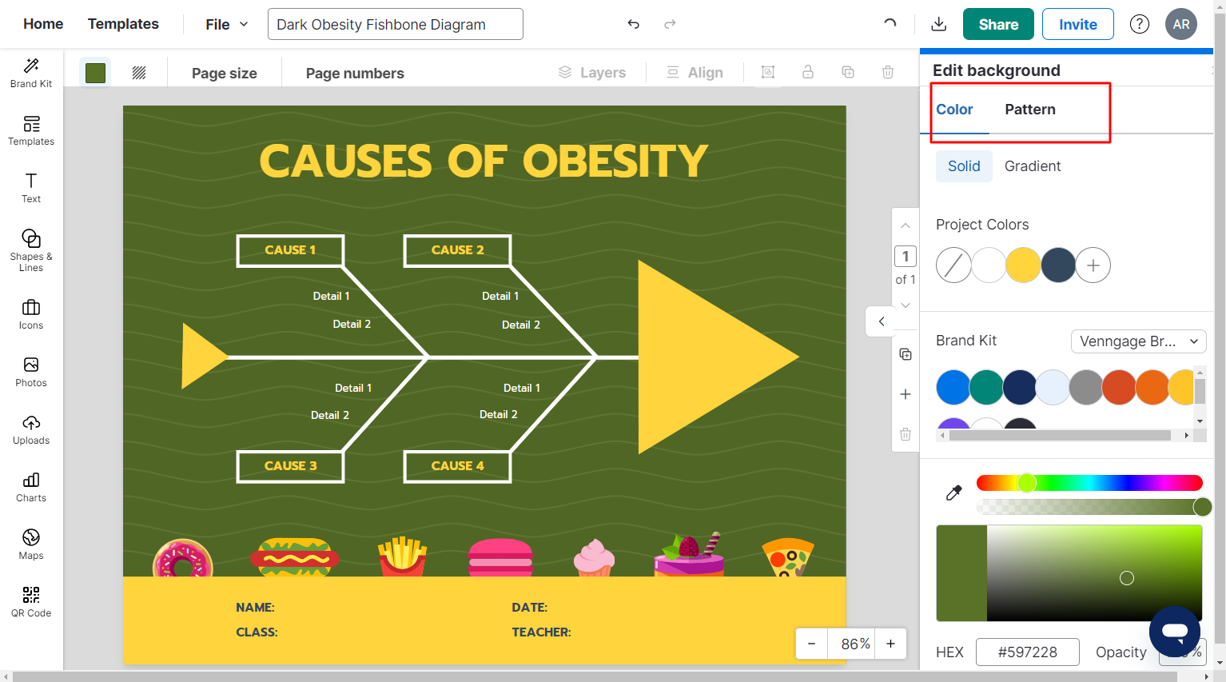Select the no-color transparent swatch
Image resolution: width=1226 pixels, height=682 pixels.
(953, 265)
